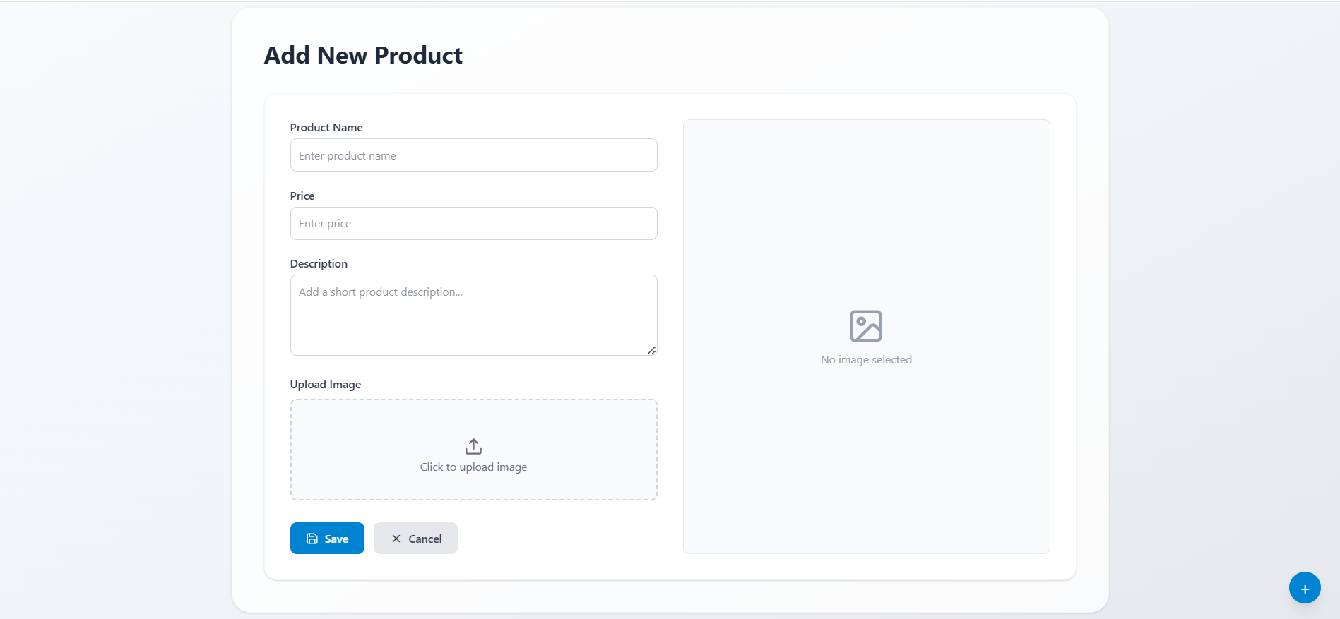This screenshot has height=619, width=1340.
Task: Click the textarea resize handle
Action: pos(651,351)
